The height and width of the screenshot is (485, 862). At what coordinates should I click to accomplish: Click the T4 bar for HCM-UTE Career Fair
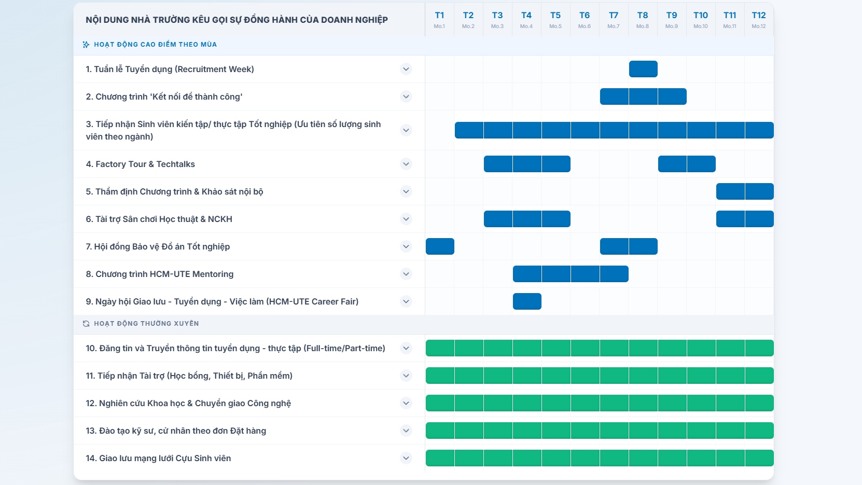[527, 301]
